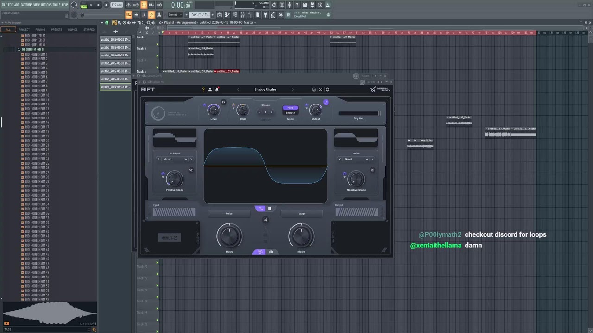Open the HELP menu

click(65, 5)
